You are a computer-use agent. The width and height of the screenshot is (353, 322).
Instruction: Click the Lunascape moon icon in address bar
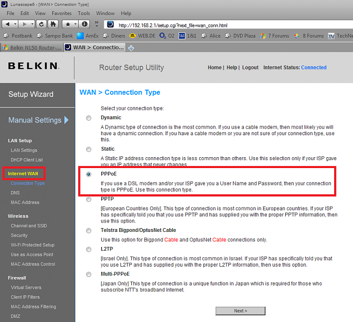click(x=110, y=24)
